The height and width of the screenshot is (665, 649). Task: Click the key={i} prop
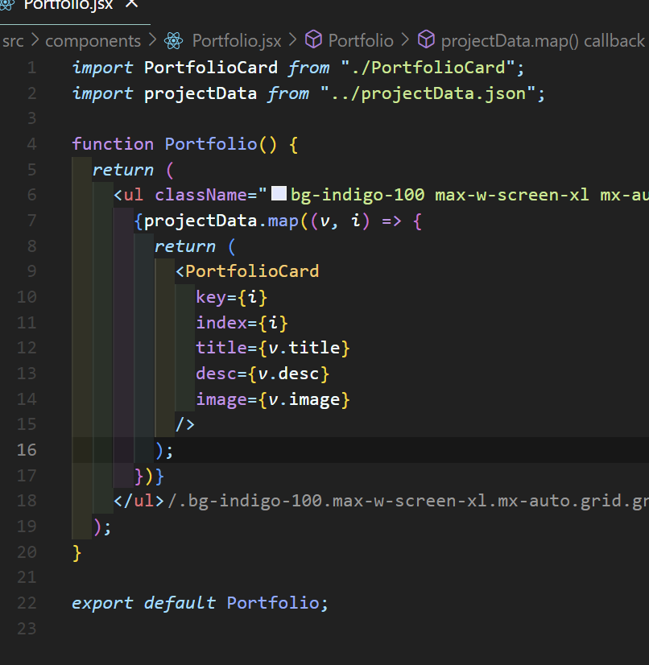[232, 297]
